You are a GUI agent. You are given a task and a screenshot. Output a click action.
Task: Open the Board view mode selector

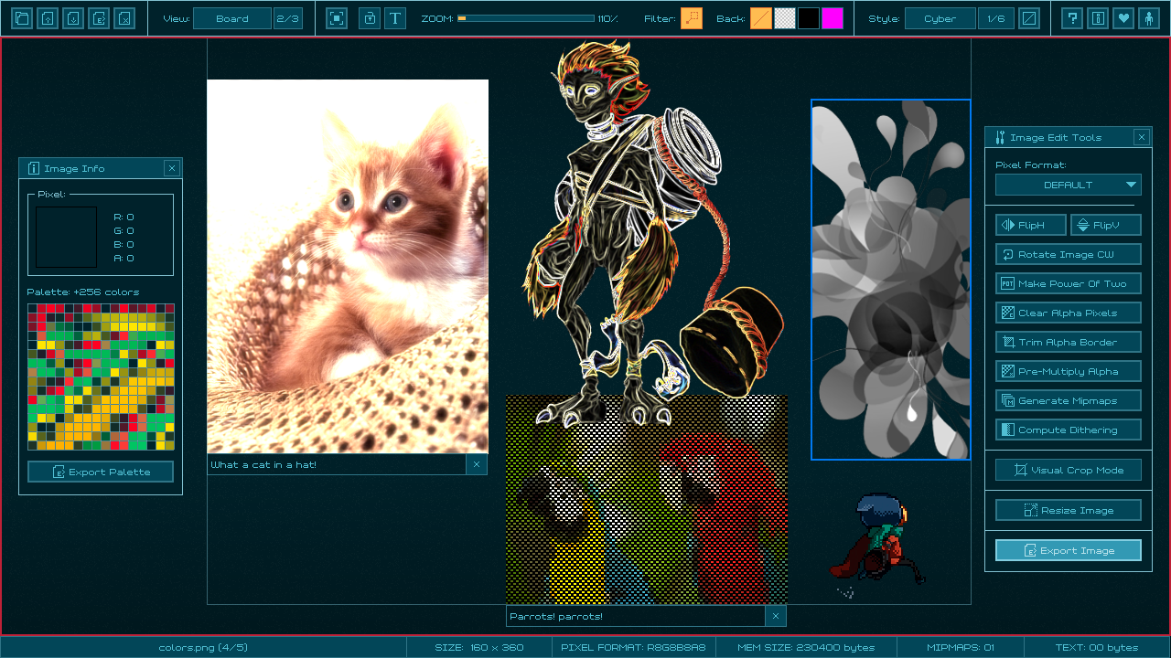pos(232,18)
